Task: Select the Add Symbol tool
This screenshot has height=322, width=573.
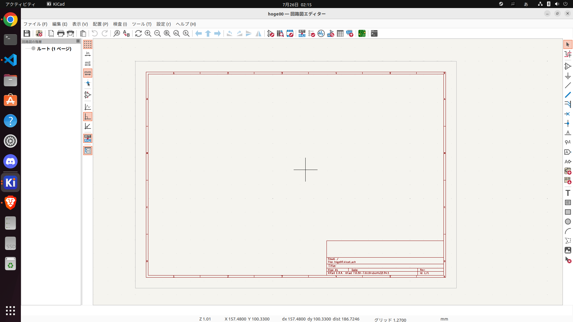Action: (x=568, y=66)
